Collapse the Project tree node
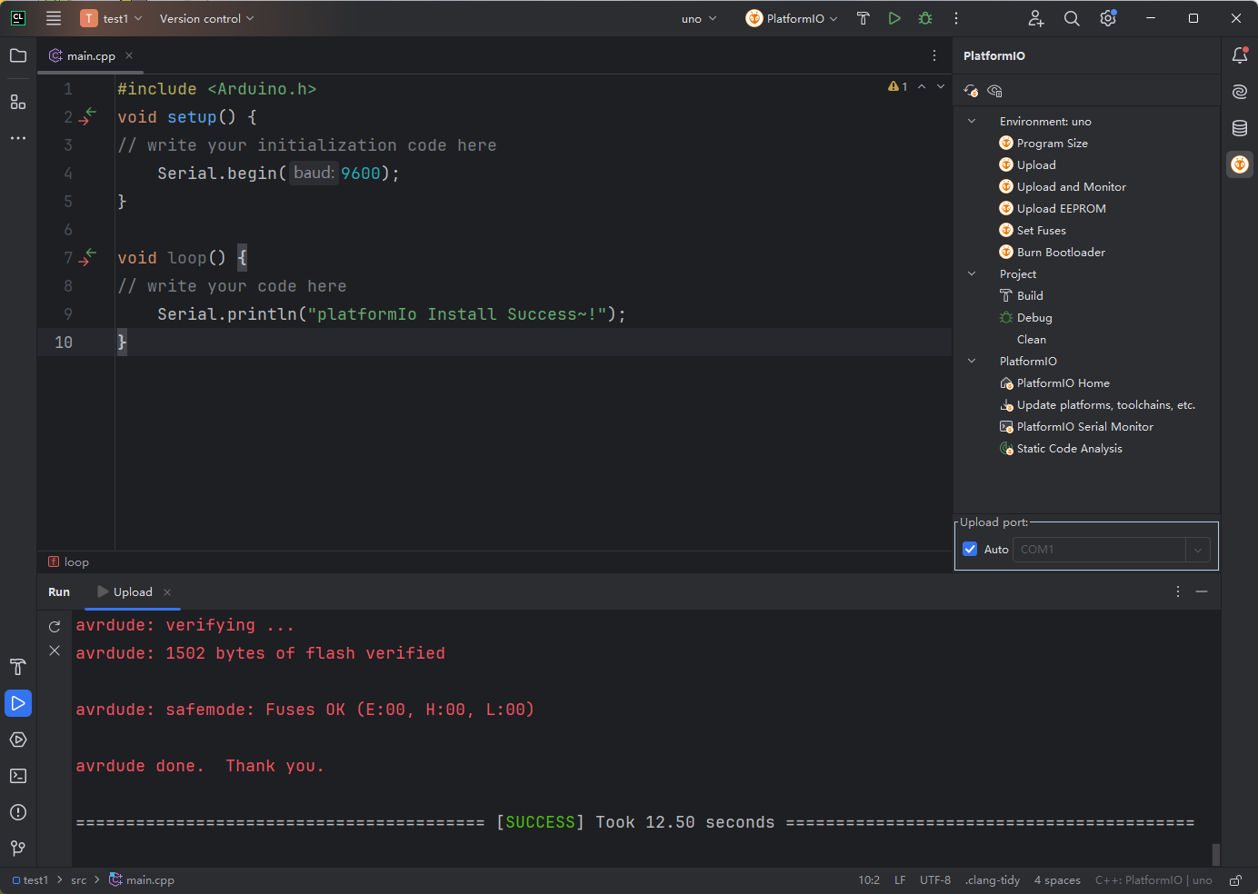 tap(972, 273)
